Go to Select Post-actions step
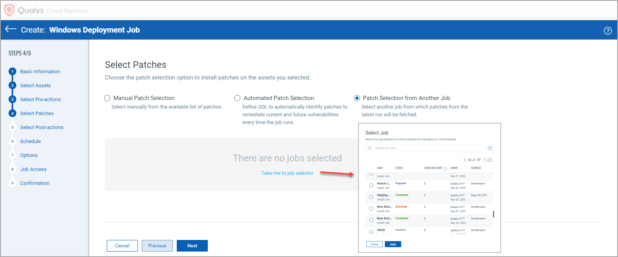This screenshot has height=257, width=618. click(x=42, y=127)
